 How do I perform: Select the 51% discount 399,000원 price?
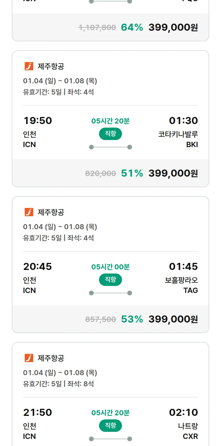[x=173, y=173]
